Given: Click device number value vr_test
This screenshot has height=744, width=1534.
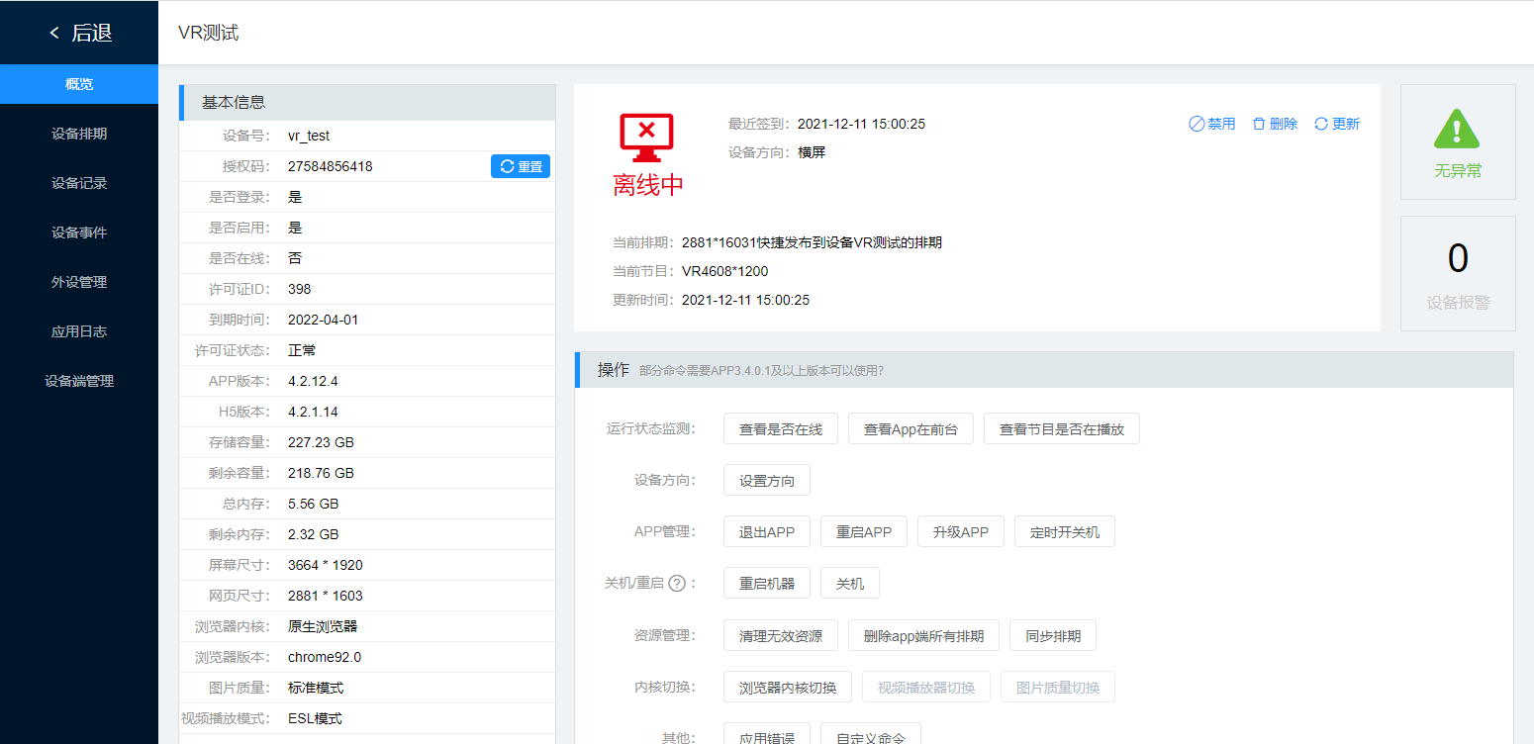Looking at the screenshot, I should (x=309, y=136).
